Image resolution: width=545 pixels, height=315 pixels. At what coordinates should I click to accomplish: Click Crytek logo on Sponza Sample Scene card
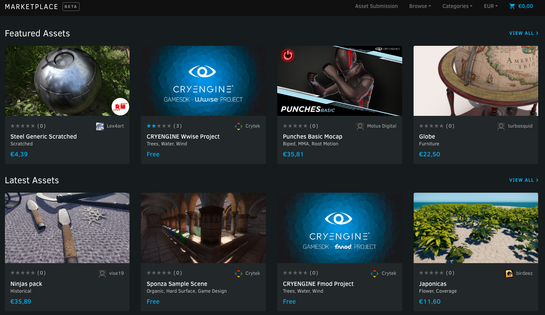click(x=239, y=273)
